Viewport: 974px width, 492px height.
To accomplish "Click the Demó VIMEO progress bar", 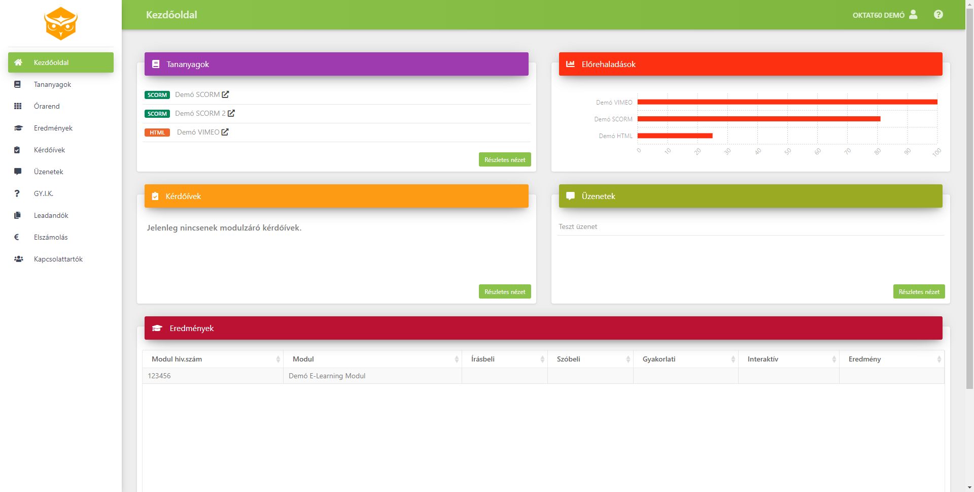I will tap(787, 102).
